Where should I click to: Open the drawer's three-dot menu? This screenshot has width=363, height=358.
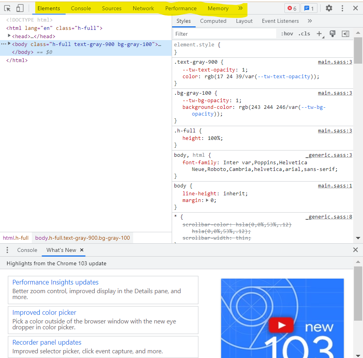pos(7,250)
